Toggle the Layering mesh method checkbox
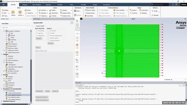The image size is (187, 105). (37, 33)
